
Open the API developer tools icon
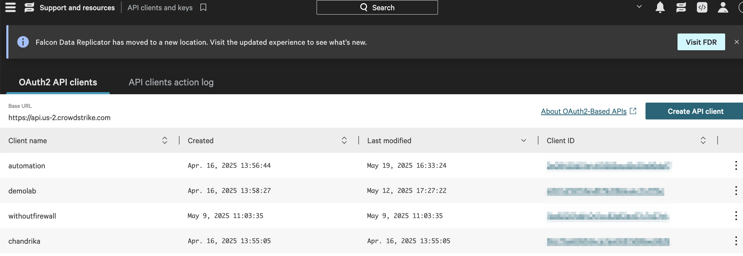pyautogui.click(x=702, y=7)
